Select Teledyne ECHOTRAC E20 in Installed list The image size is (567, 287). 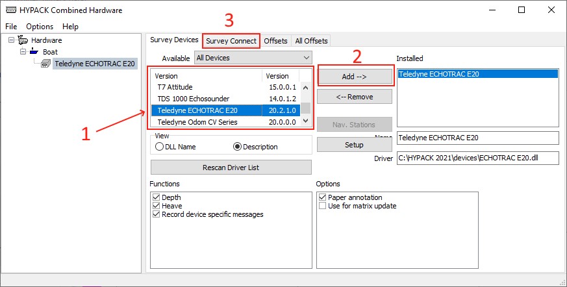[x=477, y=74]
